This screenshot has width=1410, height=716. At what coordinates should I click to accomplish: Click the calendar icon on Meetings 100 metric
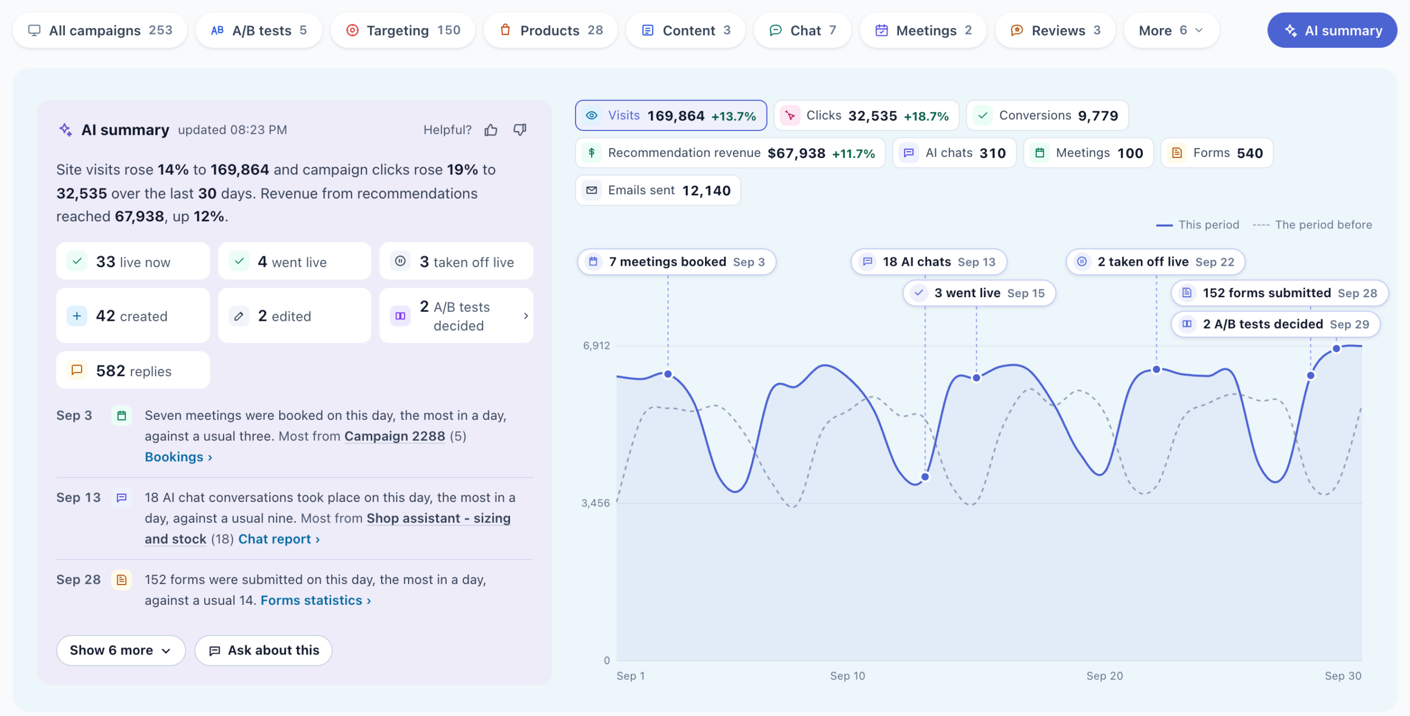(1039, 153)
